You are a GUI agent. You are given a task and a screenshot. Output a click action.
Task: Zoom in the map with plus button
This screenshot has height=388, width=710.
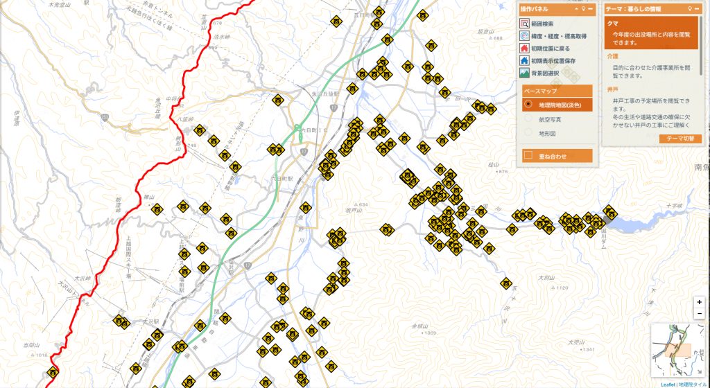point(700,302)
